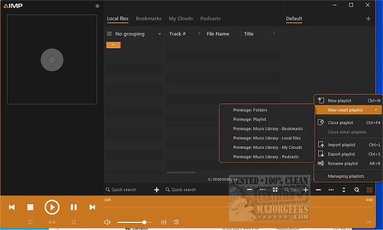The image size is (383, 230).
Task: Start playback with the round play button
Action: [52, 207]
